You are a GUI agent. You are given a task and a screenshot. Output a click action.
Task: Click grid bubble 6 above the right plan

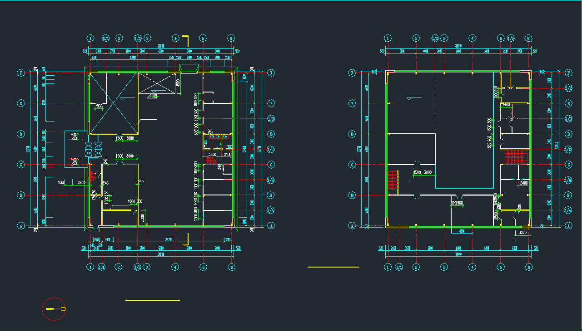coord(528,38)
